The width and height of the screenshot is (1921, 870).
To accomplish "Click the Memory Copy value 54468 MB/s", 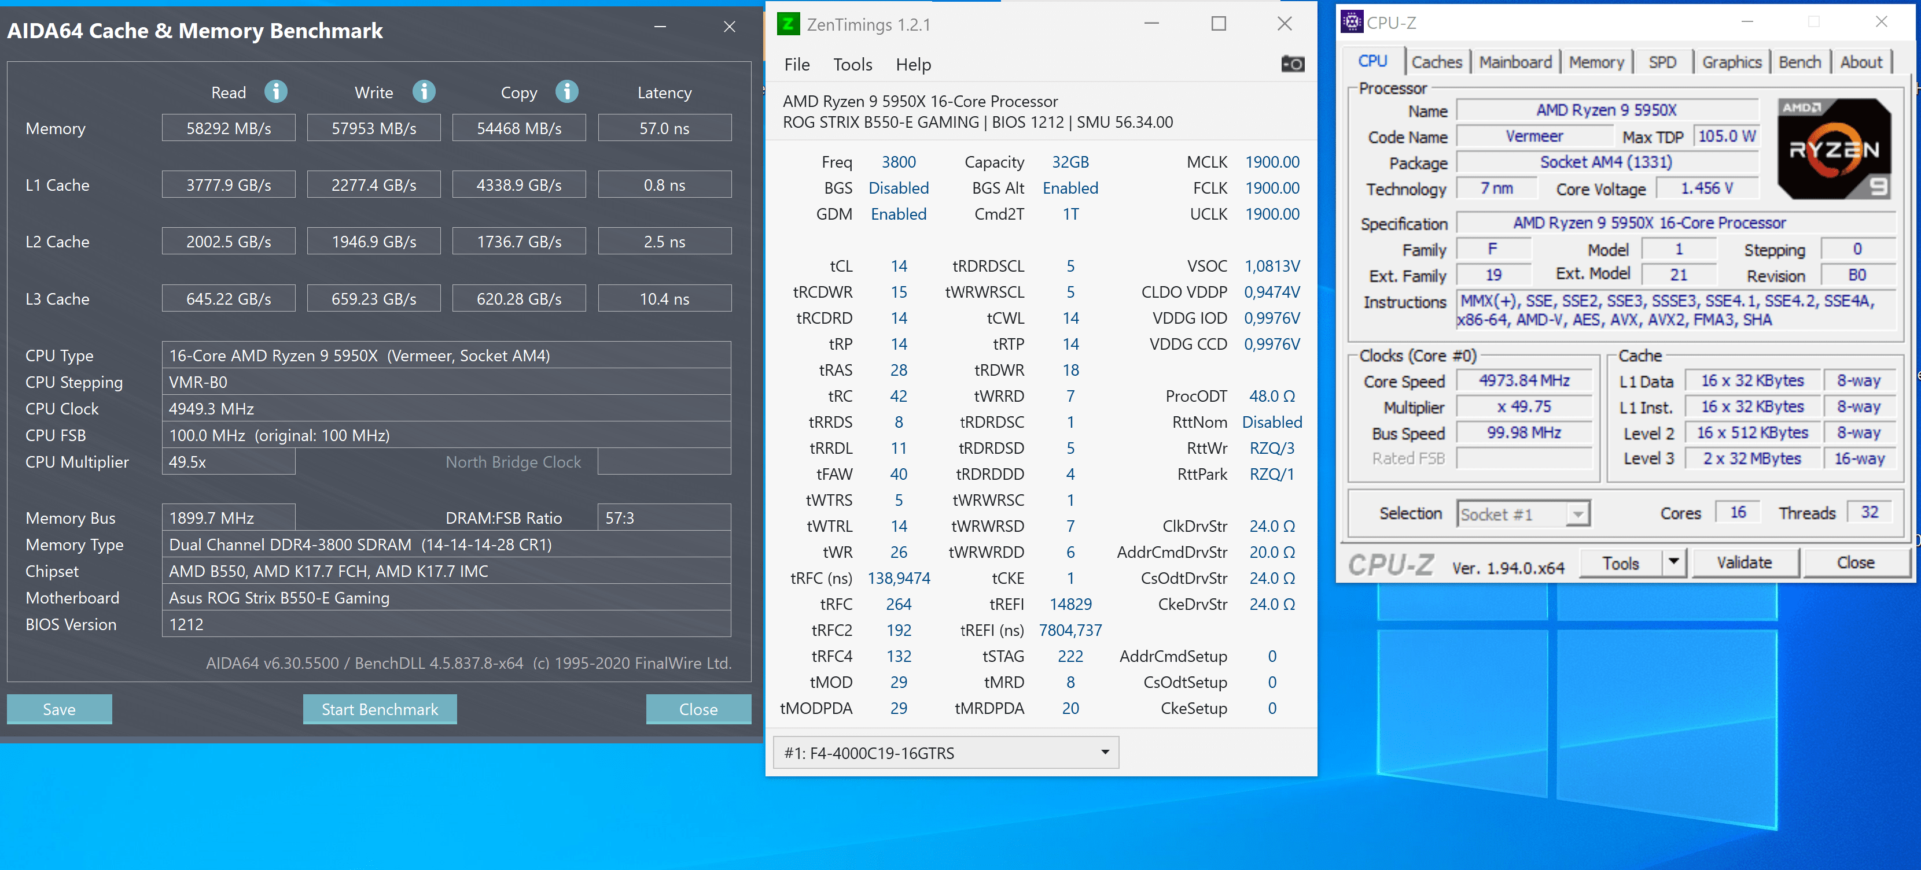I will 519,128.
